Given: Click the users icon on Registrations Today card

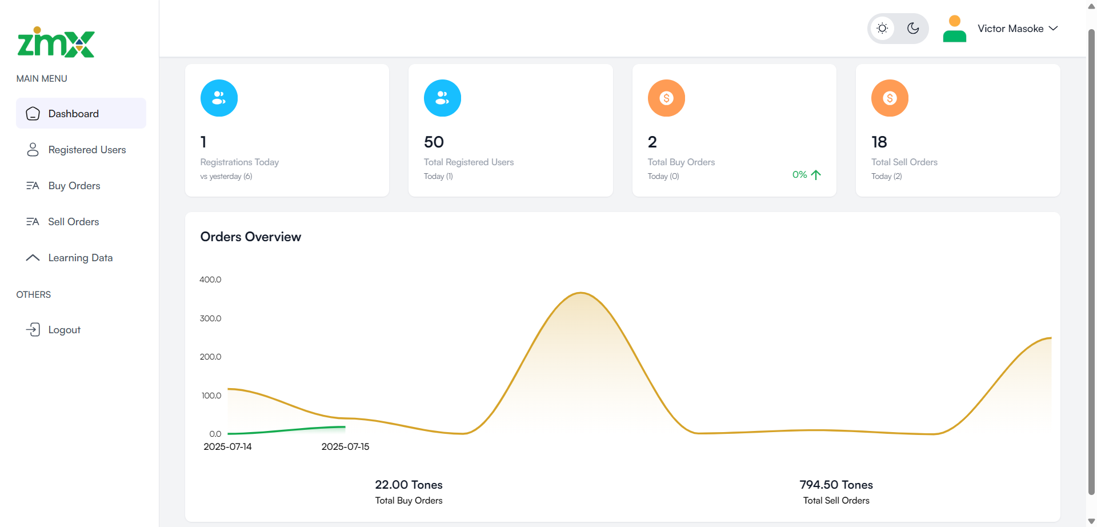Looking at the screenshot, I should tap(219, 98).
